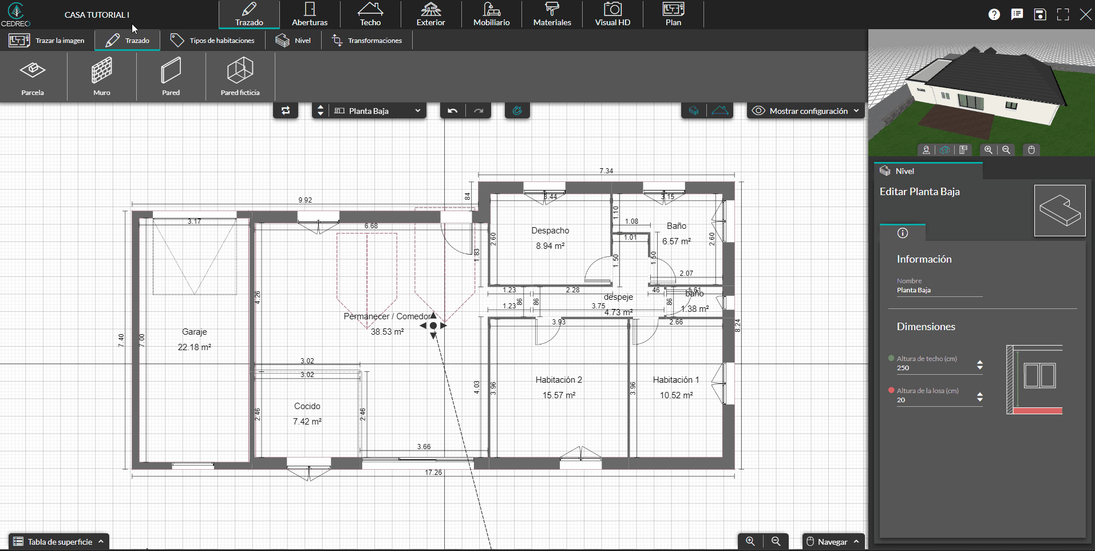Edit the Altura de la losa value
This screenshot has height=551, width=1095.
934,400
